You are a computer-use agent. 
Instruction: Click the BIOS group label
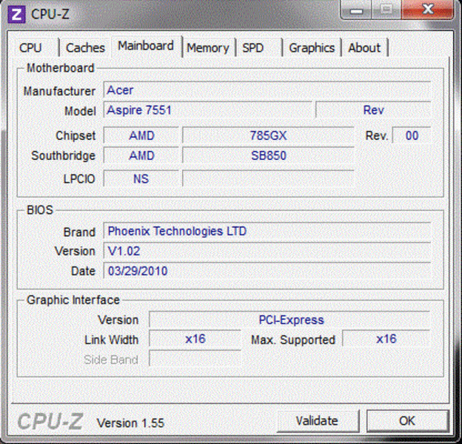(x=40, y=210)
